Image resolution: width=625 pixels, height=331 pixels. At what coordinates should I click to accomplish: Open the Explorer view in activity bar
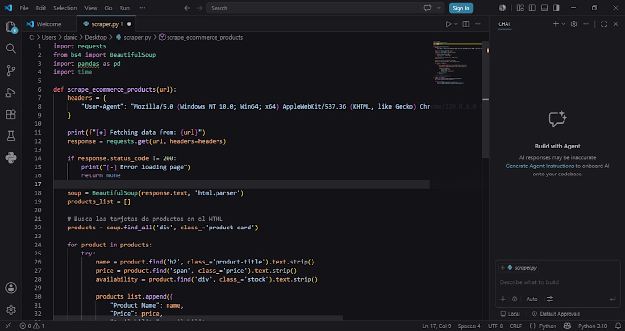pyautogui.click(x=11, y=27)
